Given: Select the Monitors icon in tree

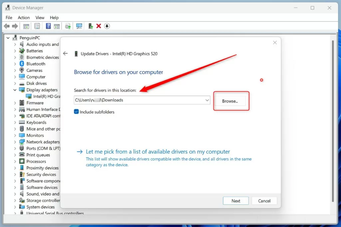Looking at the screenshot, I should 22,135.
